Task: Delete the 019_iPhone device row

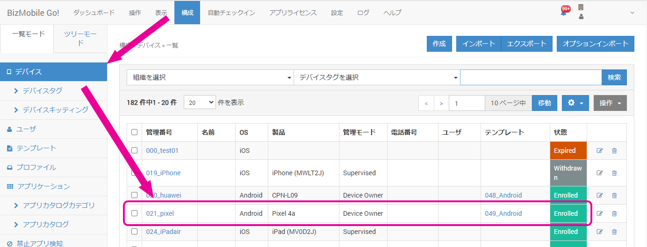Action: tap(614, 173)
